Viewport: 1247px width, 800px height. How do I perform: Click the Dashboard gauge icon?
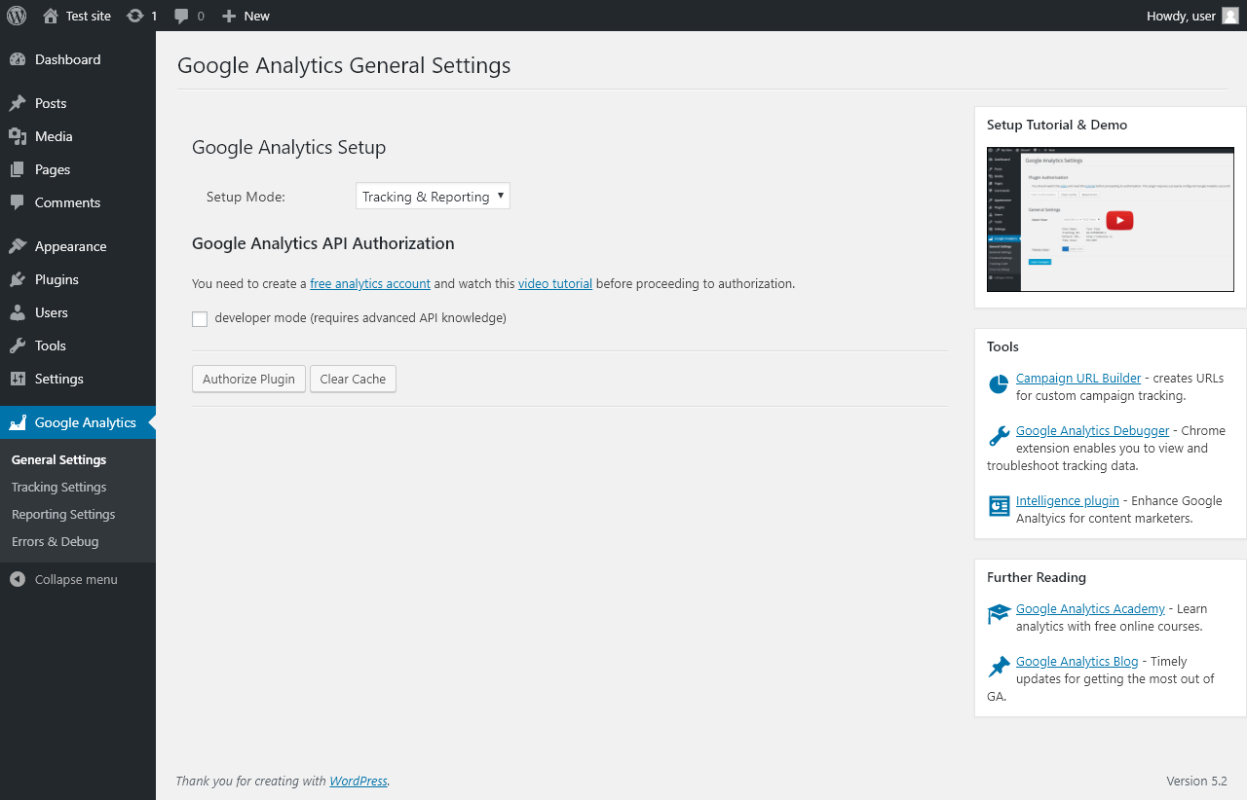click(18, 59)
